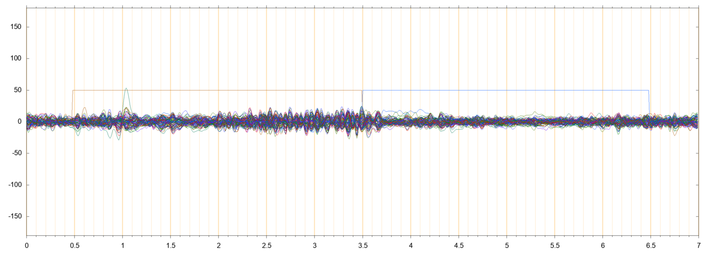This screenshot has width=711, height=254.
Task: Click the "0" label on the y-axis
Action: 20,121
